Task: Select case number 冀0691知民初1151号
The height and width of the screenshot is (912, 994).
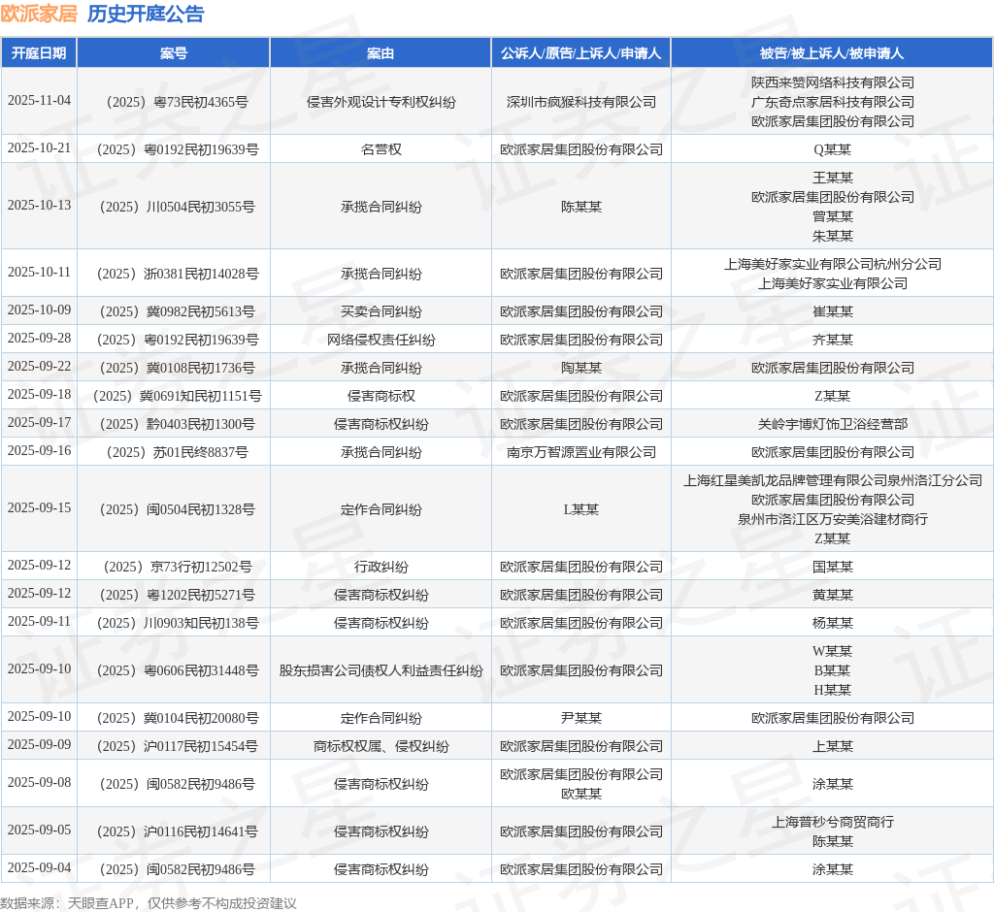Action: [x=177, y=396]
